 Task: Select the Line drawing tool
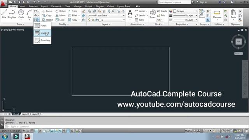4,14
